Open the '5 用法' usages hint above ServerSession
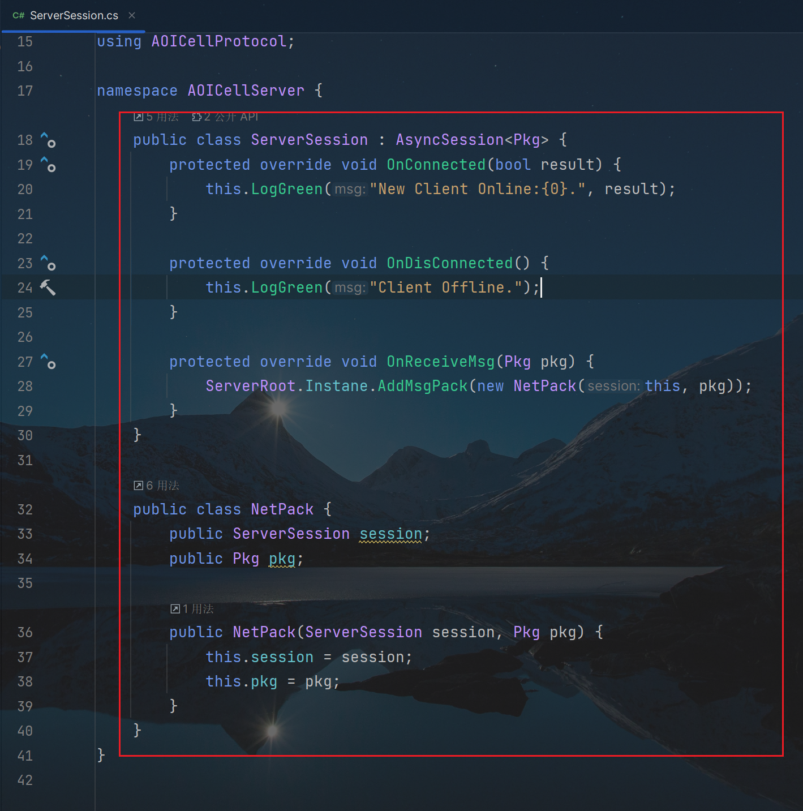Image resolution: width=803 pixels, height=811 pixels. tap(156, 117)
